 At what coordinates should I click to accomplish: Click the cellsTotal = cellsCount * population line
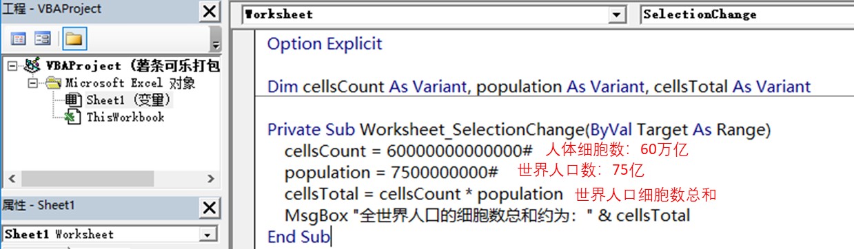[x=424, y=194]
